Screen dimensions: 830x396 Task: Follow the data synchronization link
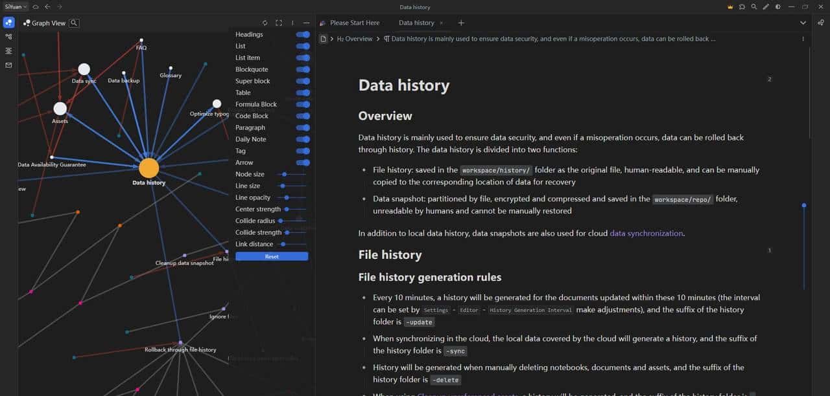pos(646,233)
